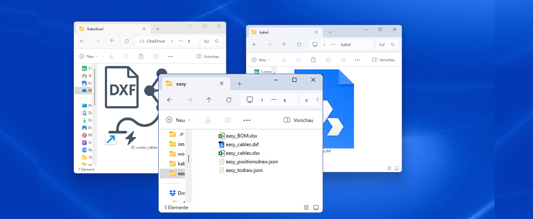Click the Paste icon in Kabeltool window
This screenshot has height=219, width=533.
141,56
